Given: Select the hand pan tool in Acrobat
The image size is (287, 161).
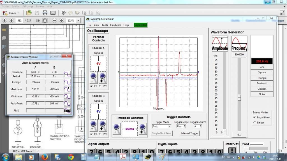Looking at the screenshot, I should [x=45, y=20].
